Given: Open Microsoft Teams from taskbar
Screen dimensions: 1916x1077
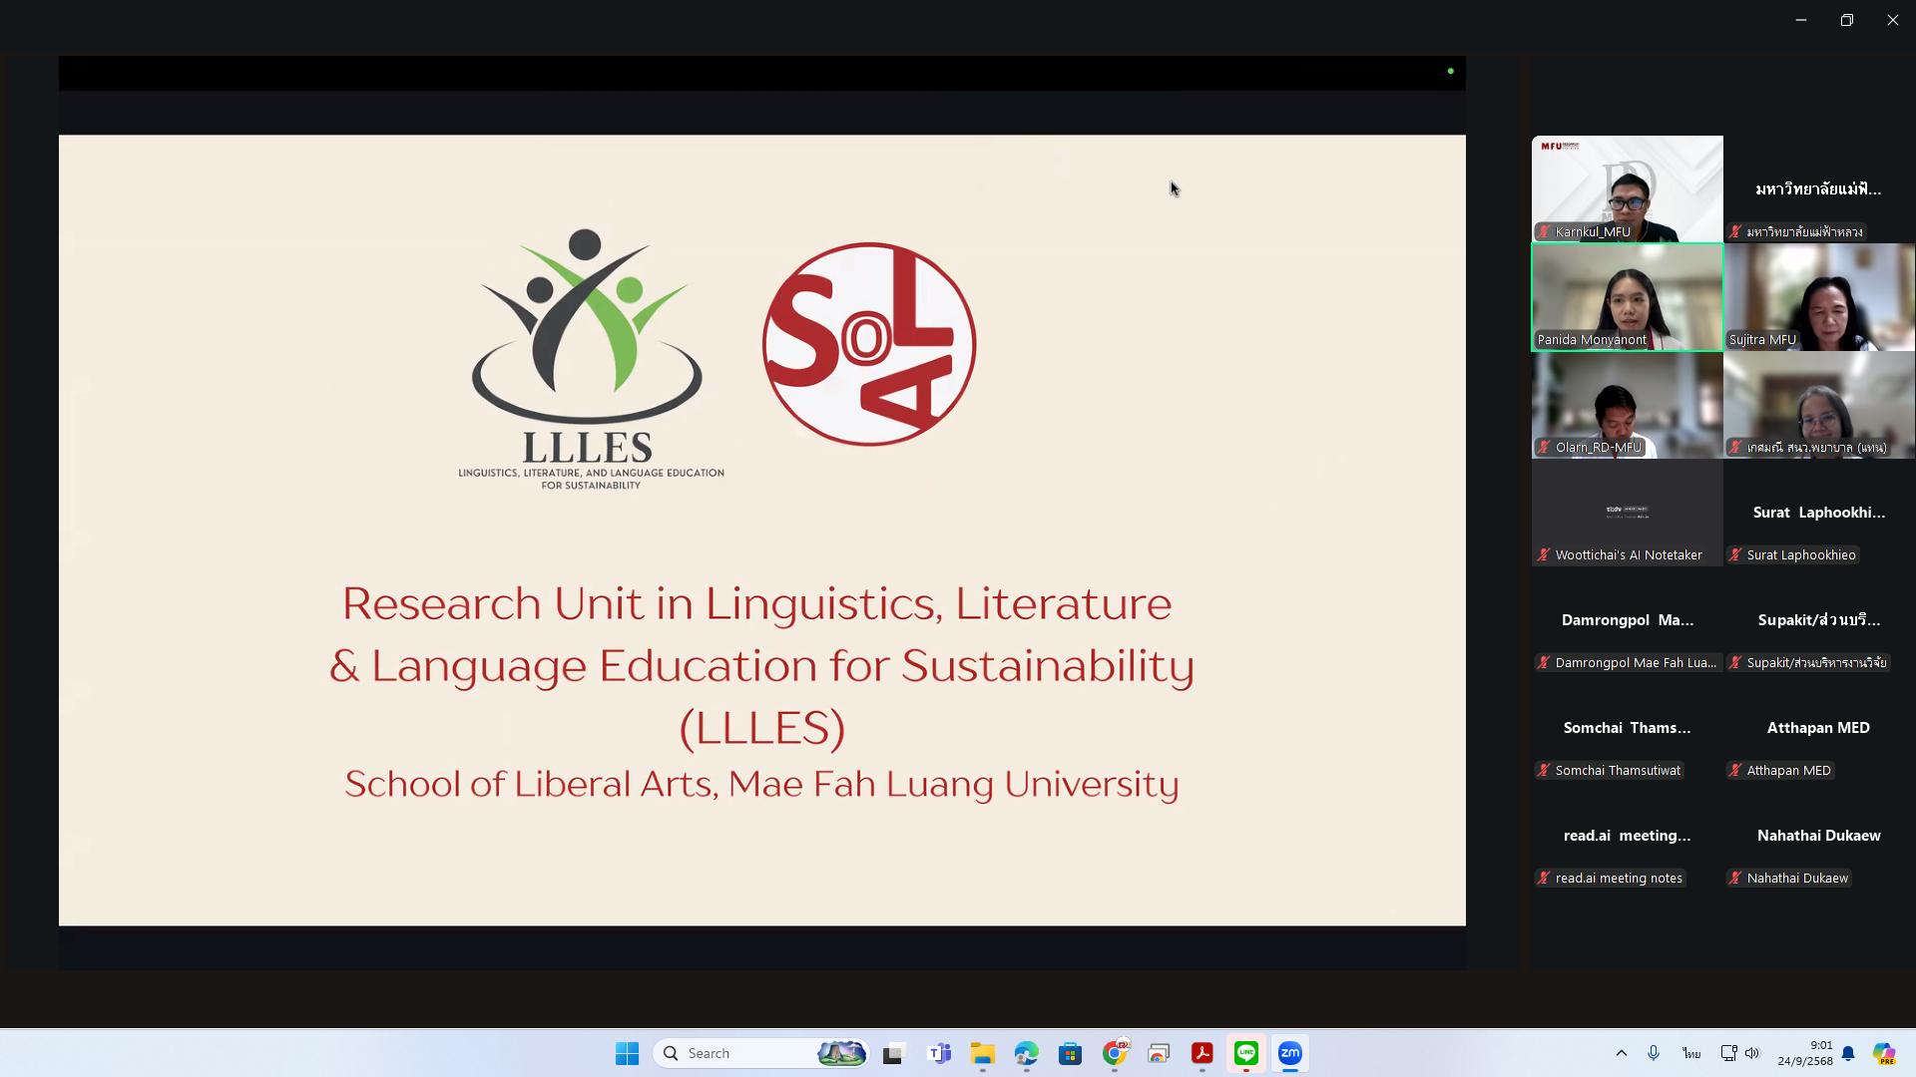Looking at the screenshot, I should coord(939,1053).
